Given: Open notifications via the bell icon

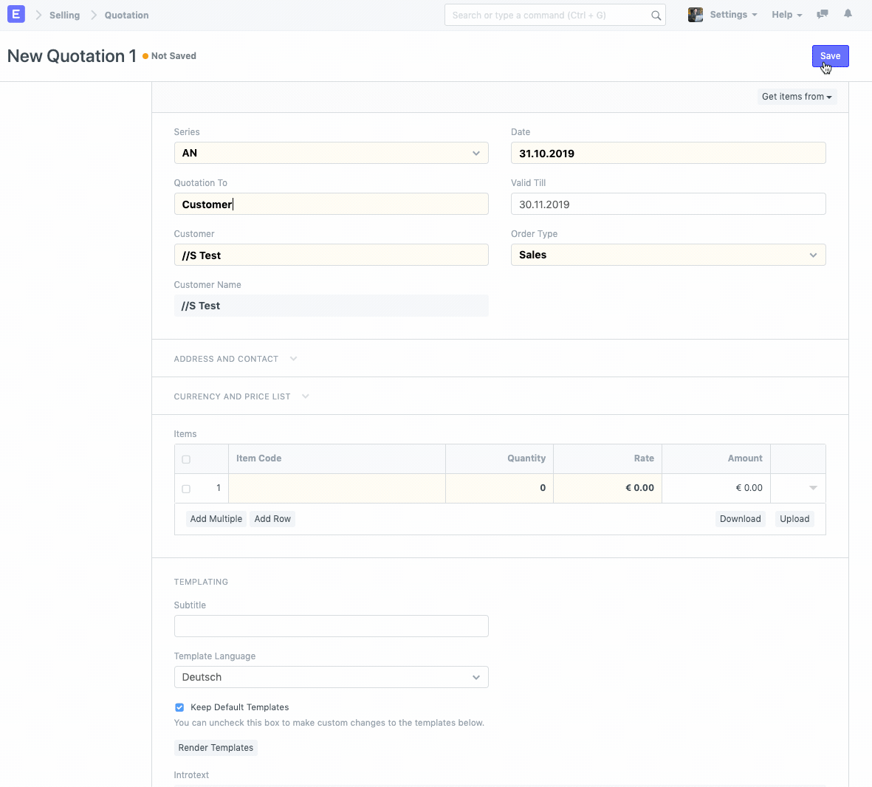Looking at the screenshot, I should tap(847, 13).
